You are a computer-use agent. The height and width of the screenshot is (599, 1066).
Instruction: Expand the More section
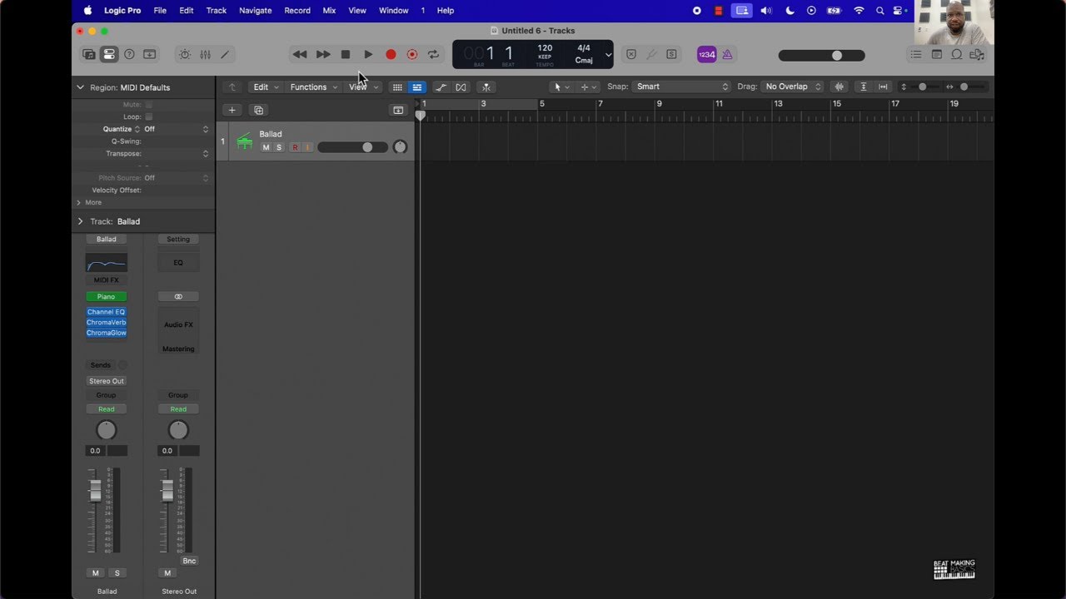coord(79,202)
